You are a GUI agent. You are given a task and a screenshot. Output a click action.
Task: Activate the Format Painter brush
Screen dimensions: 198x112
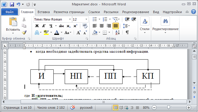pyautogui.click(x=24, y=32)
